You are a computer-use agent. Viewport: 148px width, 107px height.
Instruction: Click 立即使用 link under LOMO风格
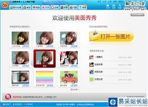coord(25,46)
